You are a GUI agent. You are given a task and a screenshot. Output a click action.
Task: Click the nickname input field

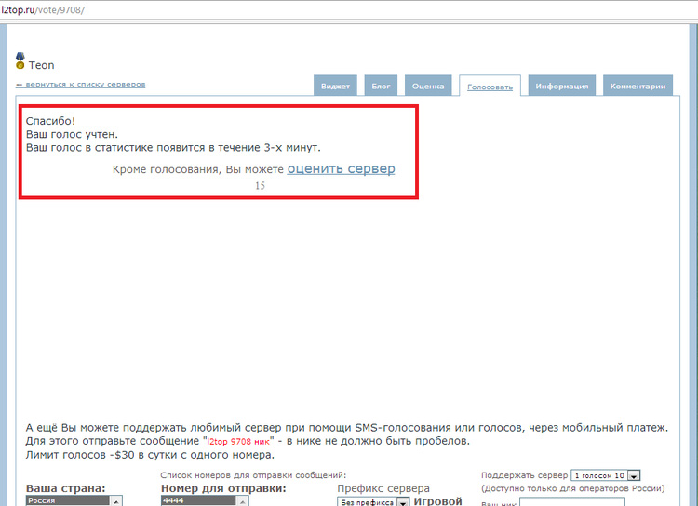point(558,502)
